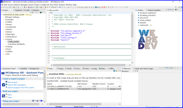Switch to the Registers tab

coord(18,10)
